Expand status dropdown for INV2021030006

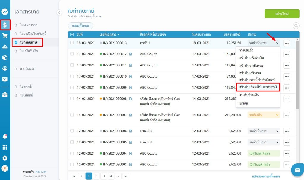(264, 131)
